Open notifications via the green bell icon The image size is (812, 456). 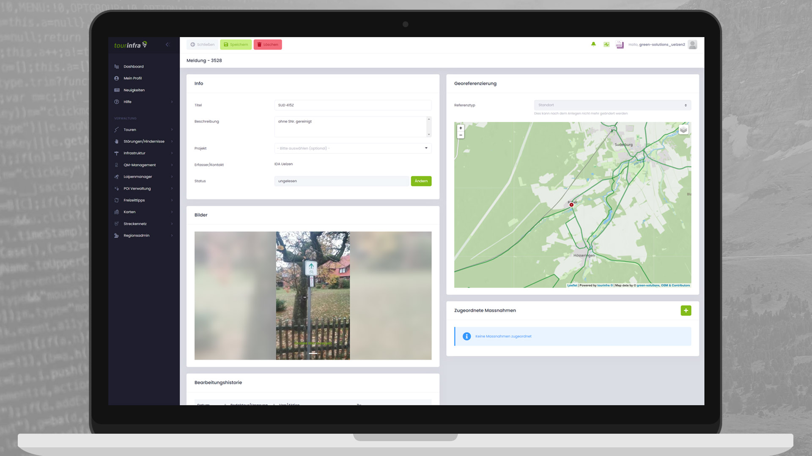coord(593,44)
